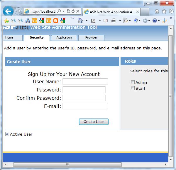Click the 'Select roles for this' text
This screenshot has width=176, height=170.
pyautogui.click(x=149, y=71)
